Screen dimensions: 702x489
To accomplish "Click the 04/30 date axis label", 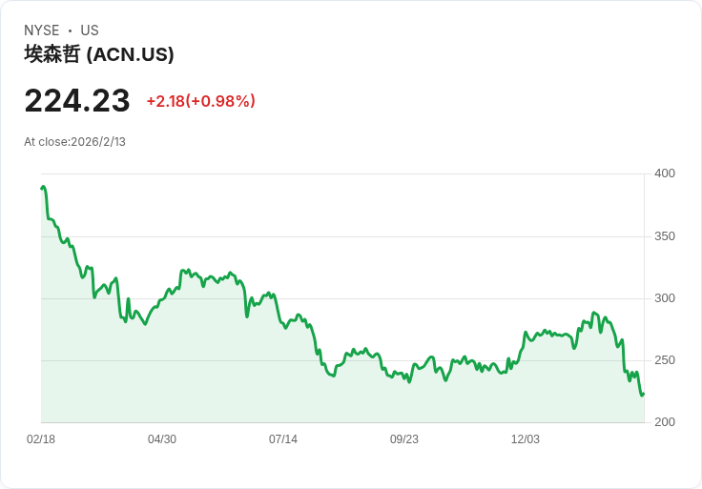I will (162, 439).
